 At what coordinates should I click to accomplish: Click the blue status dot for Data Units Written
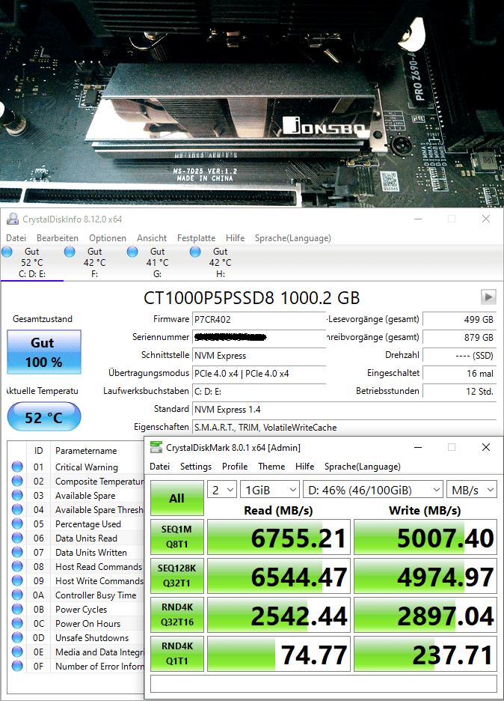coord(17,552)
